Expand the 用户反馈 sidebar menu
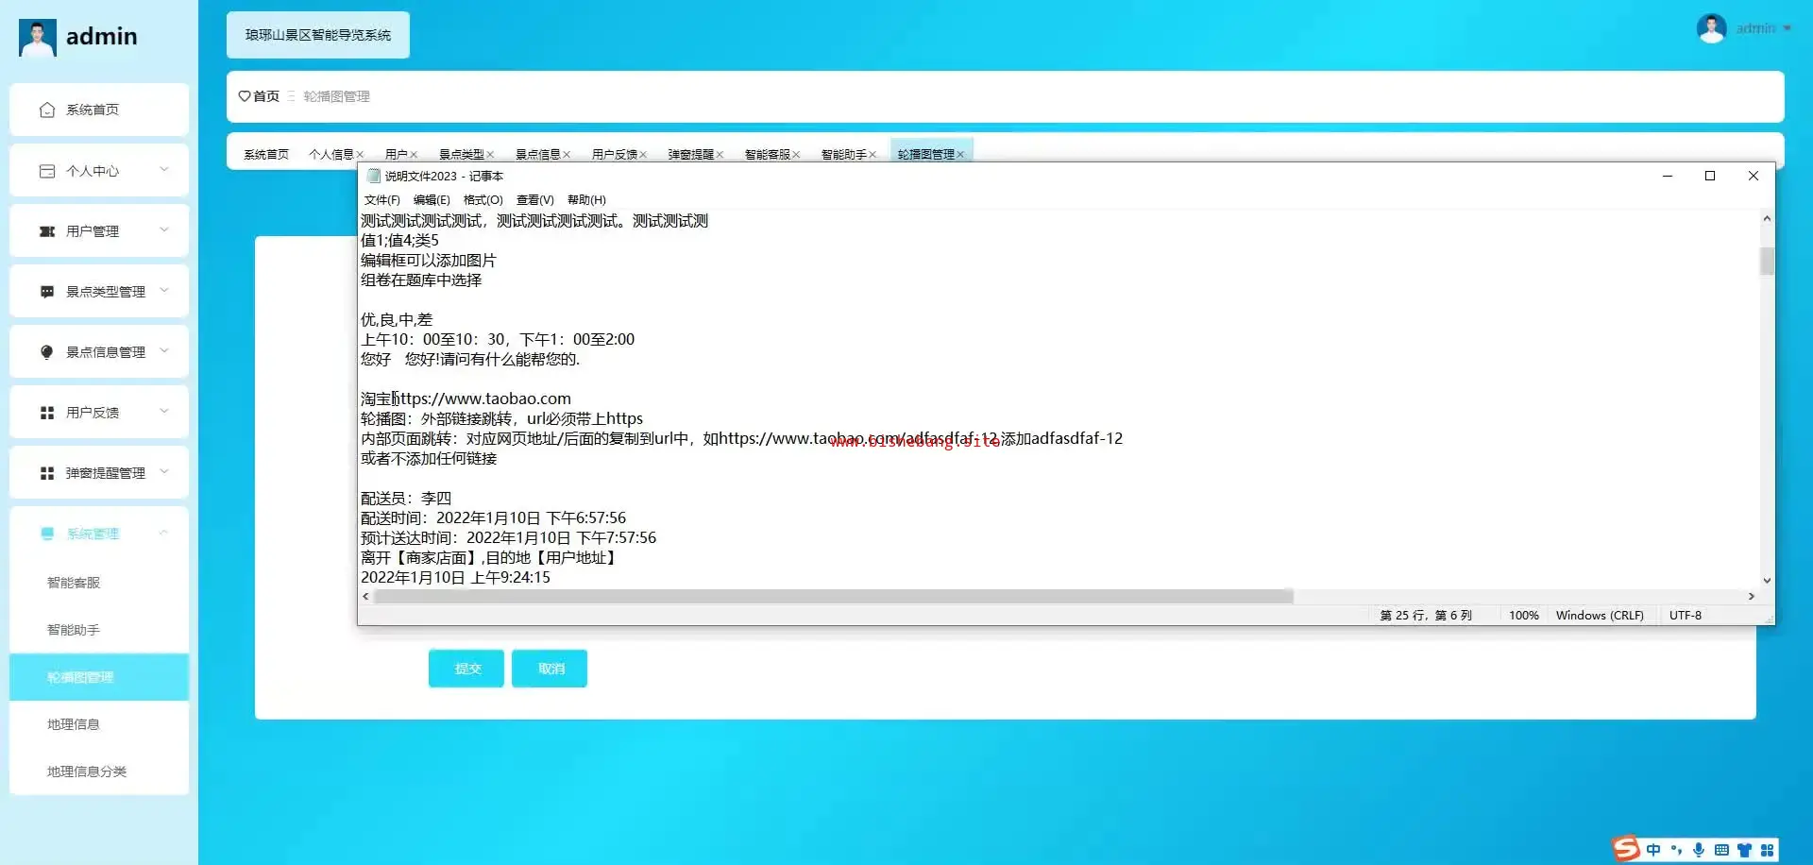 point(164,412)
